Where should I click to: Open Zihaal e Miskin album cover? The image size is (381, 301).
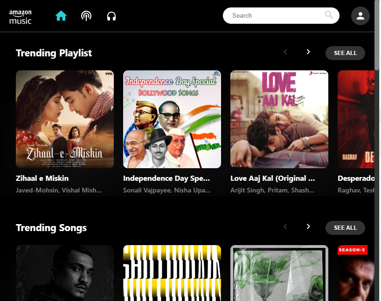coord(65,119)
